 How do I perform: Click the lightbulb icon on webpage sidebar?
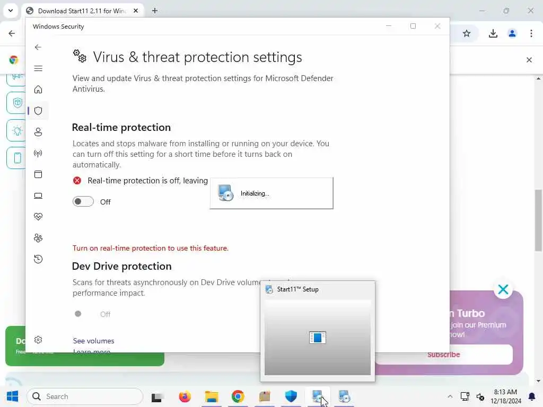tap(16, 130)
